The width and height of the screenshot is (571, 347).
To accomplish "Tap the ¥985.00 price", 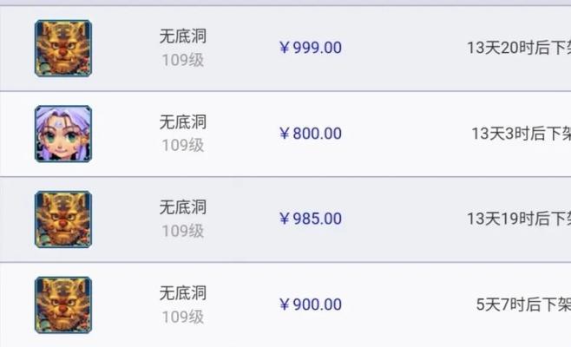I will 311,219.
